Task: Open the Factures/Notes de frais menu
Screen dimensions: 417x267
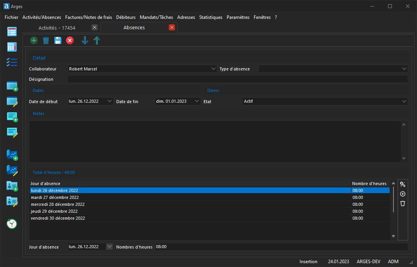Action: point(88,17)
